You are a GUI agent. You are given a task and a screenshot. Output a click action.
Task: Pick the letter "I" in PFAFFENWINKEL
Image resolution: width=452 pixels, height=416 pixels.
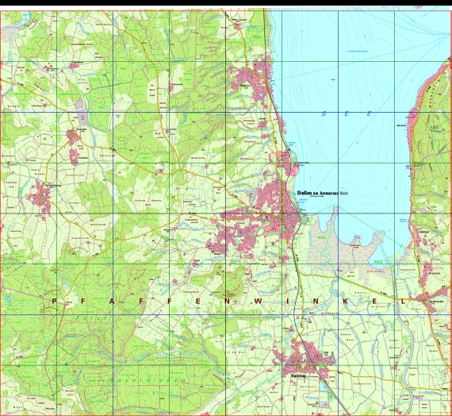(287, 302)
